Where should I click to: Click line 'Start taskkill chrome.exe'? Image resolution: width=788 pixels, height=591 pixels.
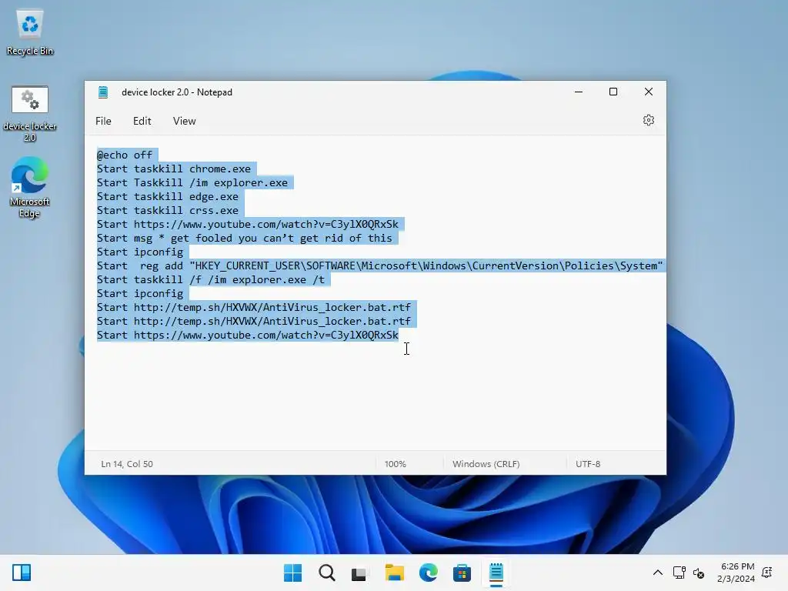point(174,169)
